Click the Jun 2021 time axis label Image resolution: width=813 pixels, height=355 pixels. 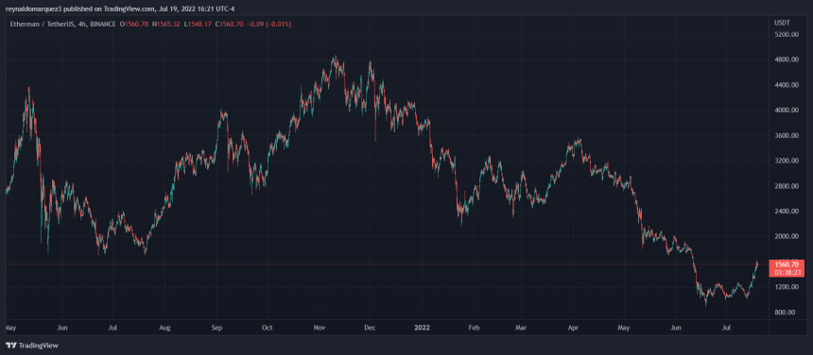[x=62, y=328]
